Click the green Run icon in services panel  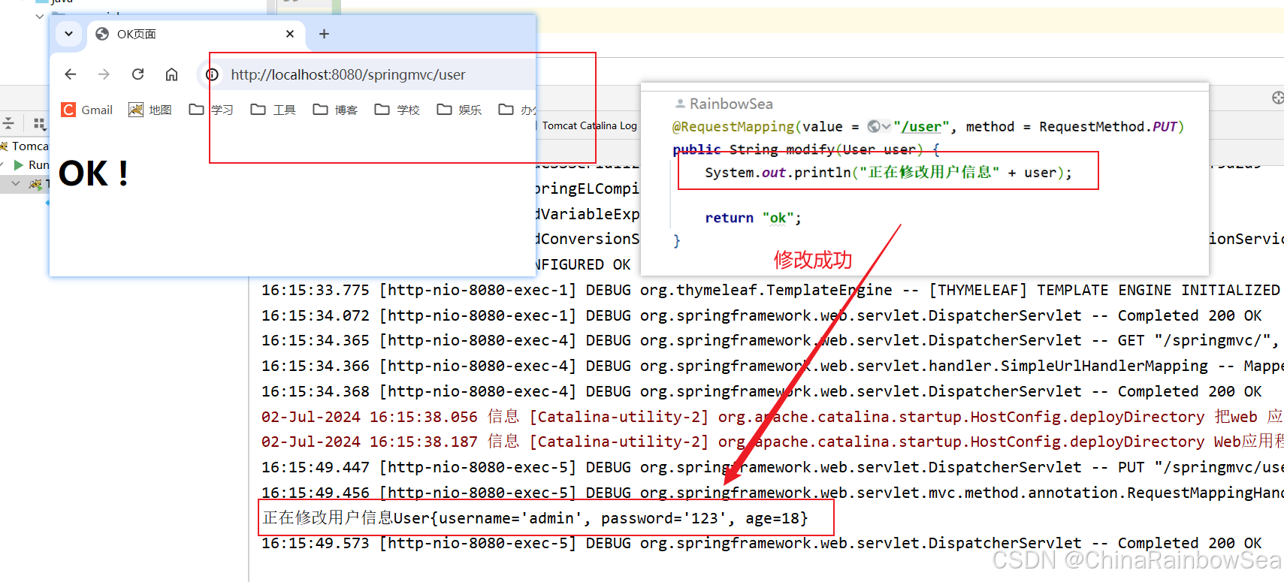[x=19, y=164]
